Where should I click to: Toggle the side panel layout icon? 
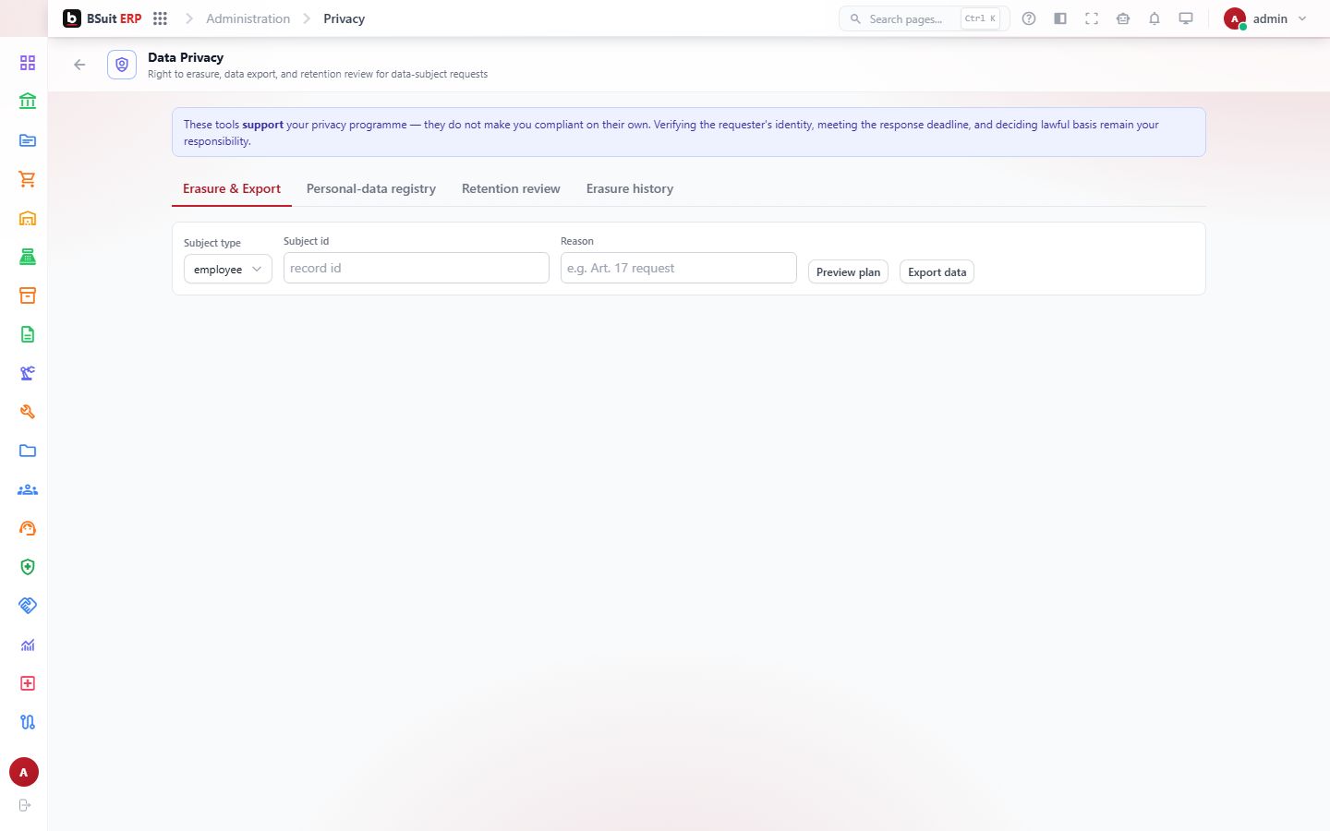click(1060, 18)
